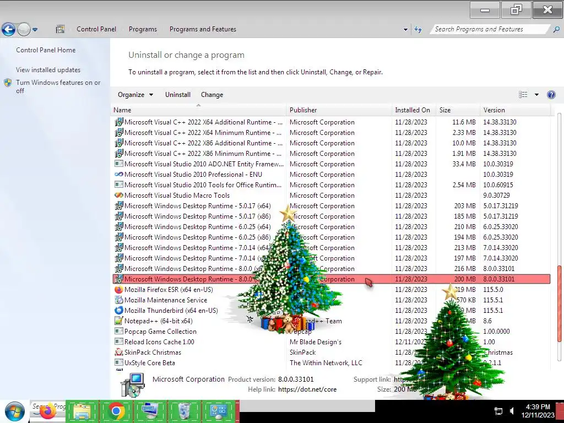This screenshot has width=564, height=423.
Task: Launch Chrome from the taskbar
Action: 116,411
